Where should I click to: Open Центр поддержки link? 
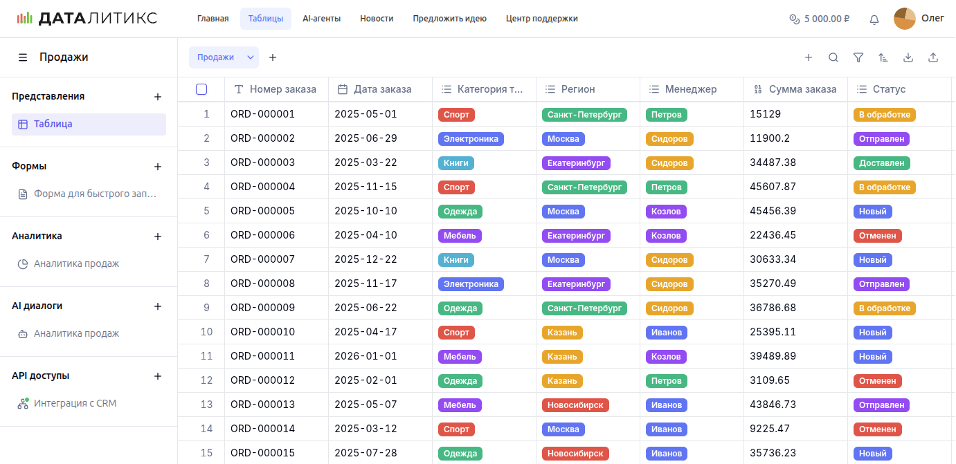(541, 19)
